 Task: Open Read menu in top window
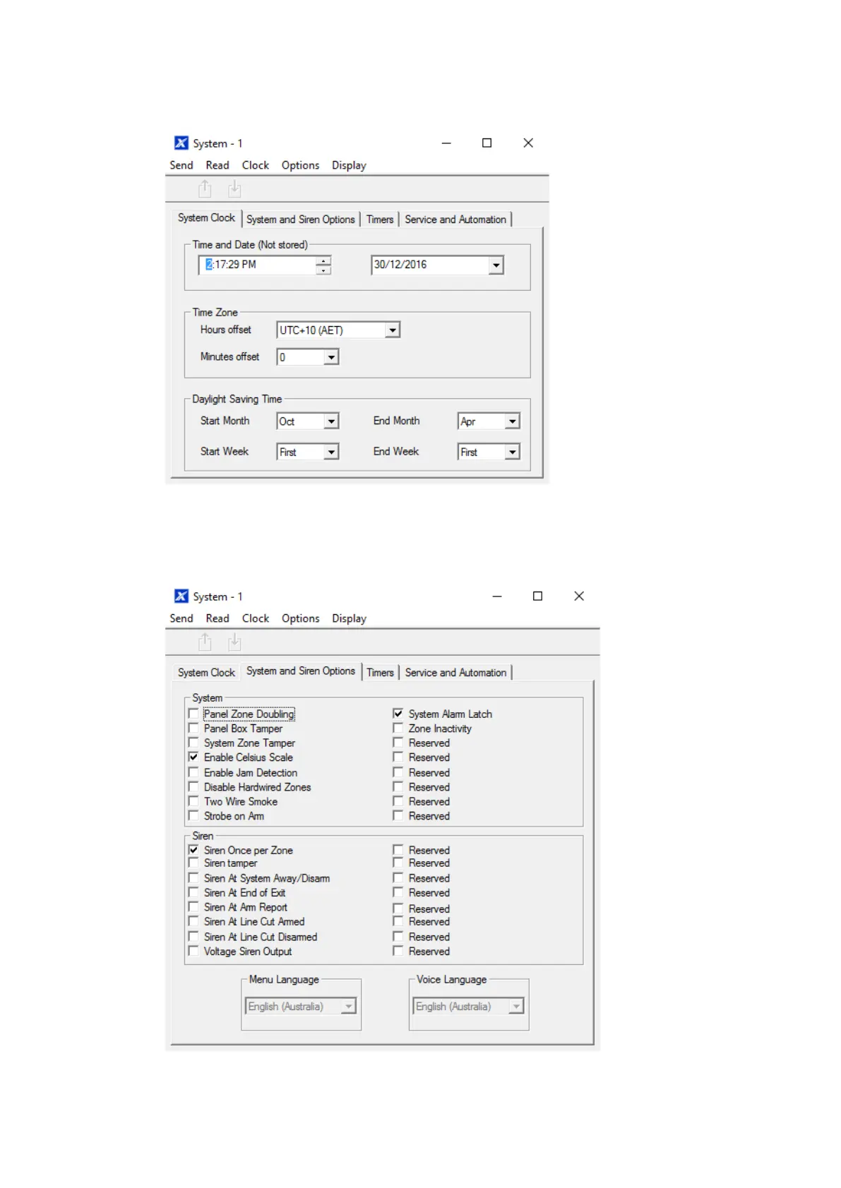pos(217,165)
